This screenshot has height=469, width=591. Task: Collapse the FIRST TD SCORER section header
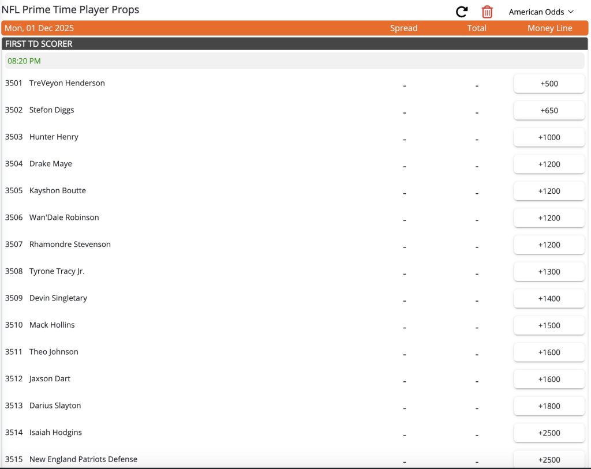38,43
